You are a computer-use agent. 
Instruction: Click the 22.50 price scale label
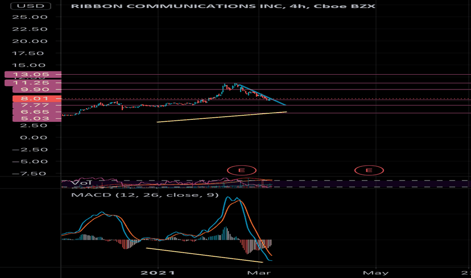tap(30, 29)
